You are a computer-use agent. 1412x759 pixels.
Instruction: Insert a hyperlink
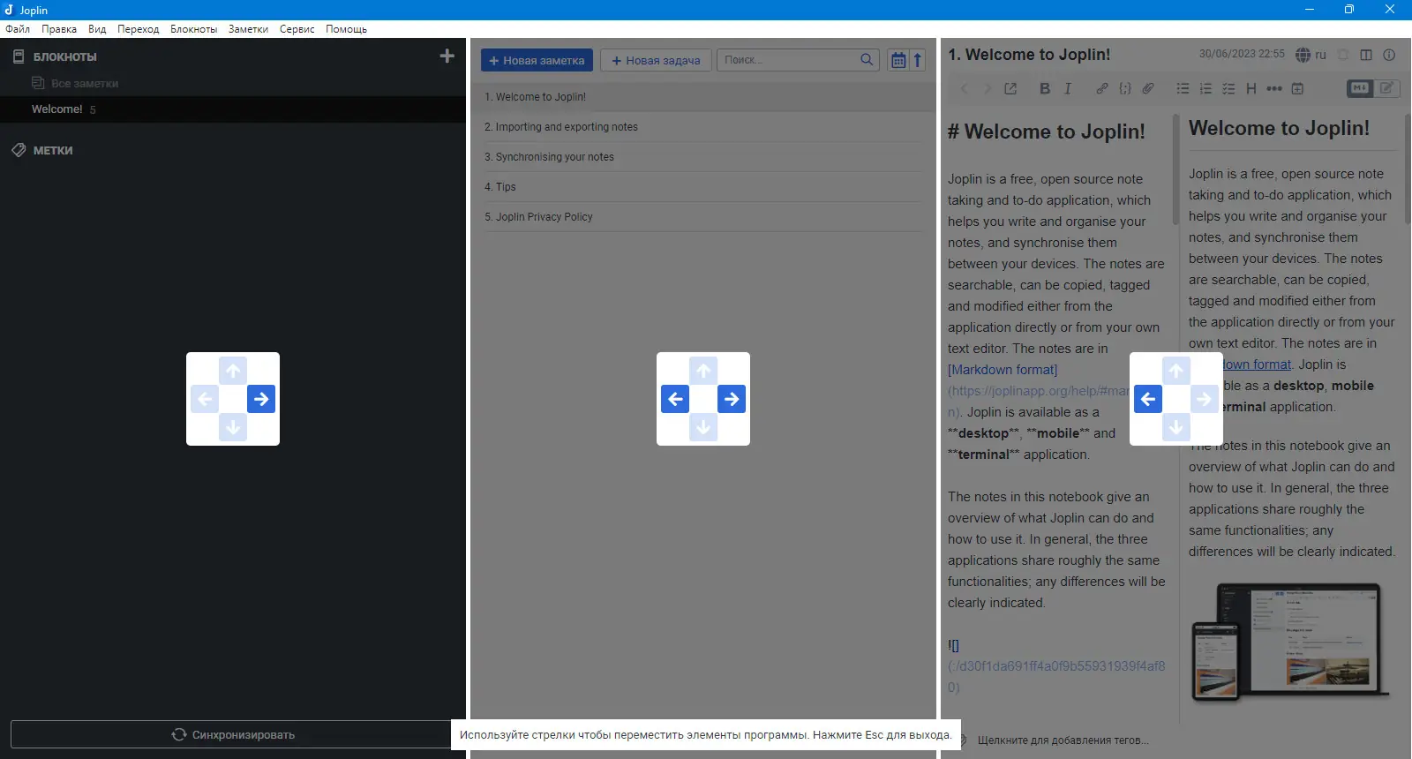1102,88
